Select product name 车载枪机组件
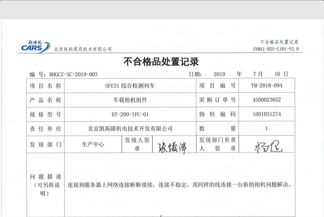 click(x=130, y=100)
